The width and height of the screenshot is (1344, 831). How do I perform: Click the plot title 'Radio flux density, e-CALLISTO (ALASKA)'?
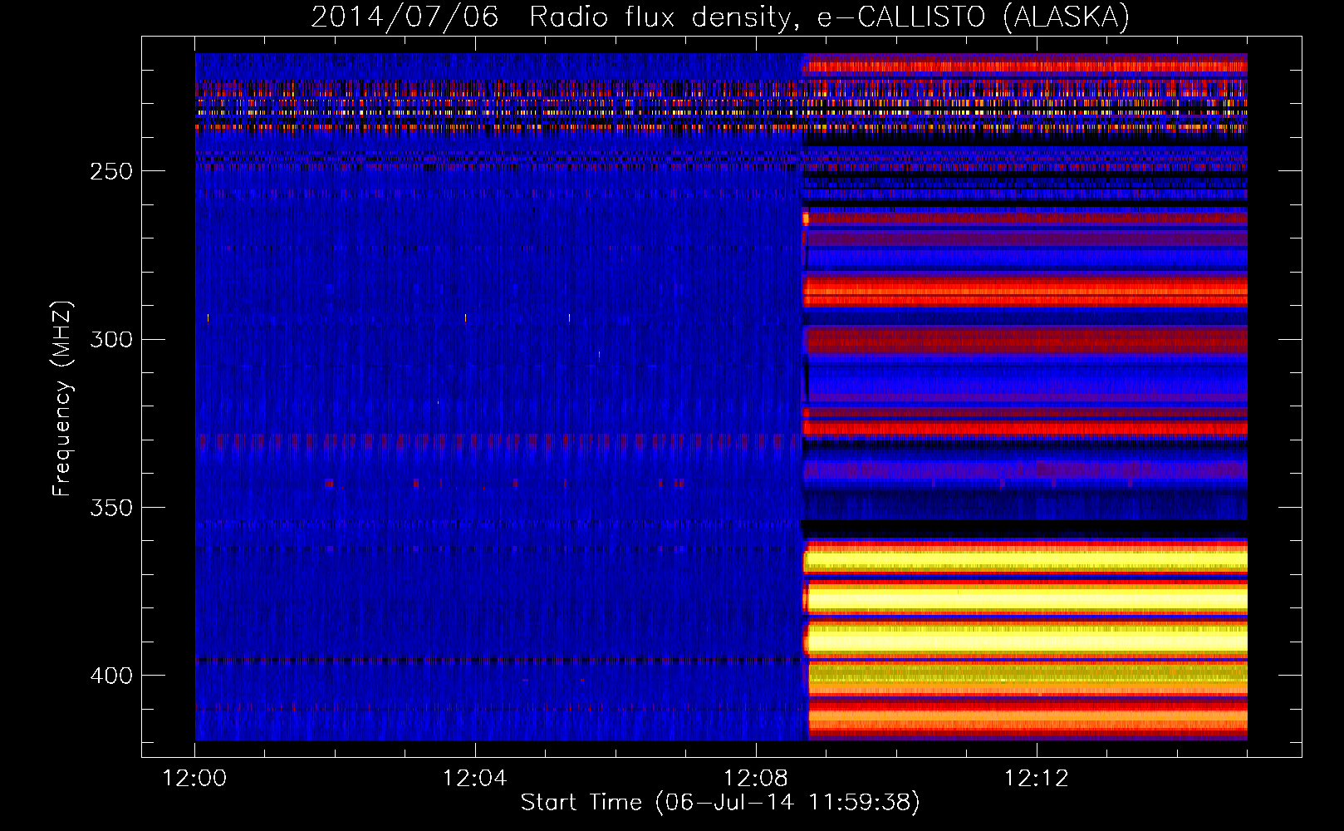click(x=829, y=17)
